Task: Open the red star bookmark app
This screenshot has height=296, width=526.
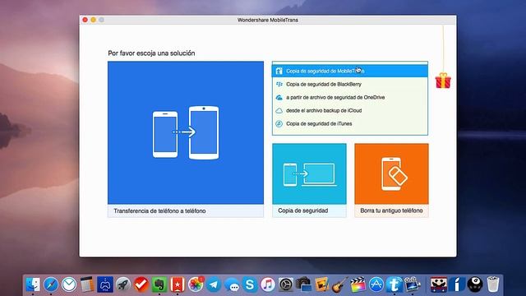Action: pyautogui.click(x=178, y=284)
